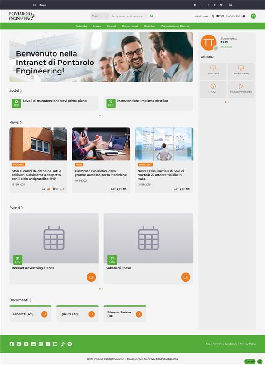Open the YouTube / Pontarolo play tile
The height and width of the screenshot is (365, 265).
(x=241, y=89)
